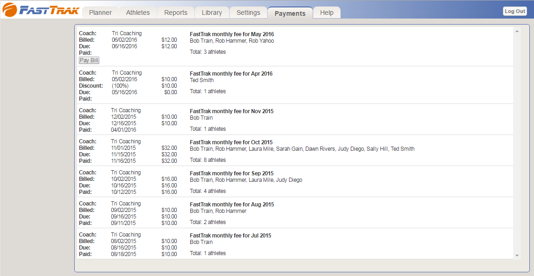Click the Log Out button
The height and width of the screenshot is (276, 534).
point(515,11)
